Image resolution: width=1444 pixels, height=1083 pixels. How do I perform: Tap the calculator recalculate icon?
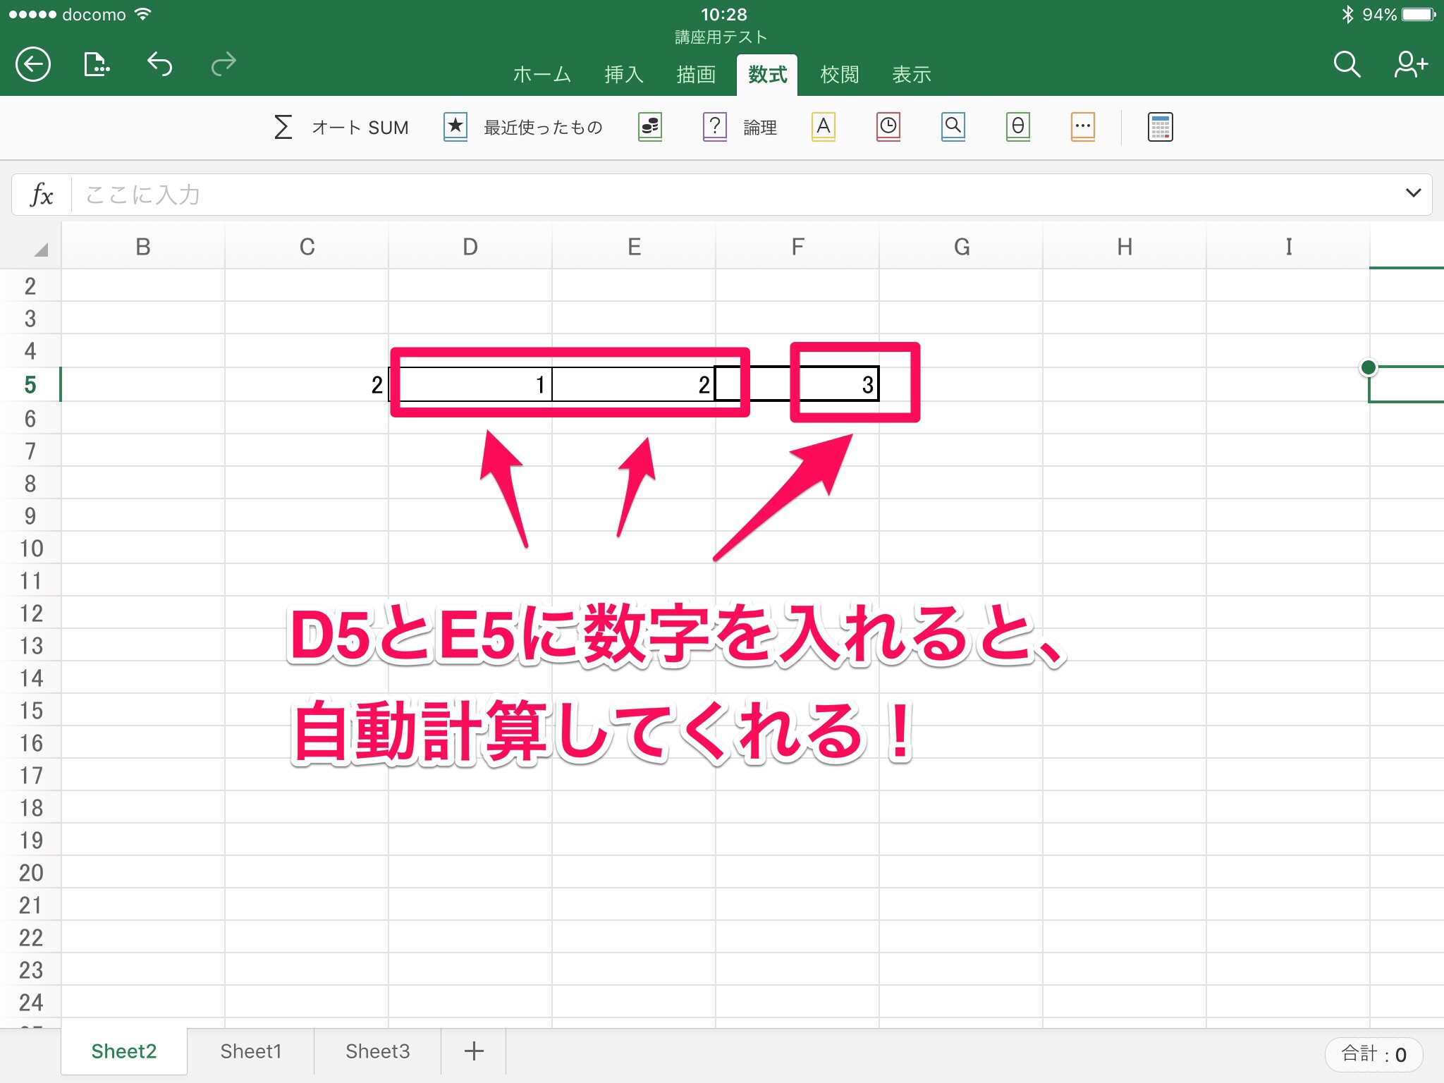point(1160,127)
